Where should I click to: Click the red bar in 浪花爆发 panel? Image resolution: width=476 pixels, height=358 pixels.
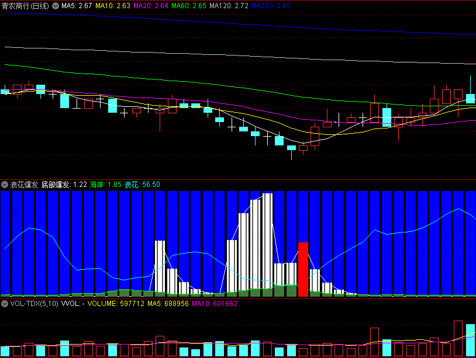(303, 269)
